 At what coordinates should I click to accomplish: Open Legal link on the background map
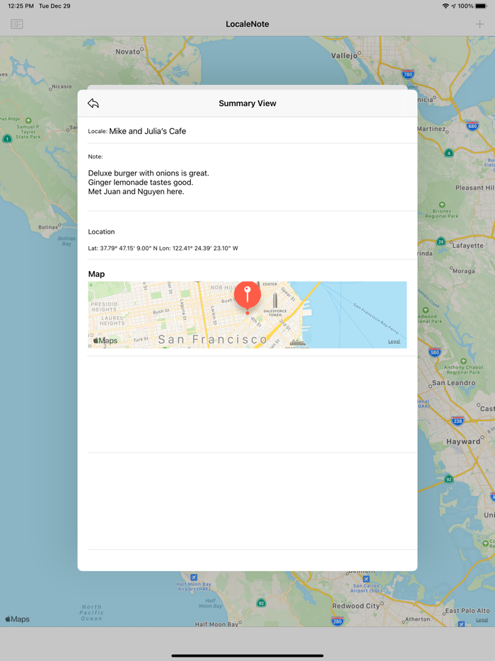pos(482,620)
